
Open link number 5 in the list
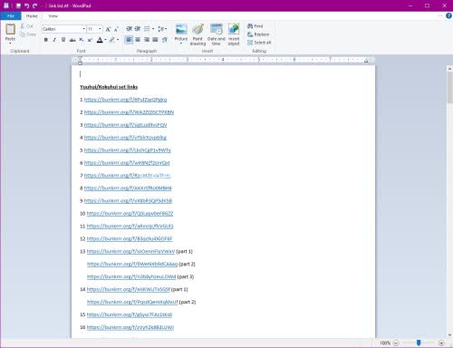pos(128,150)
